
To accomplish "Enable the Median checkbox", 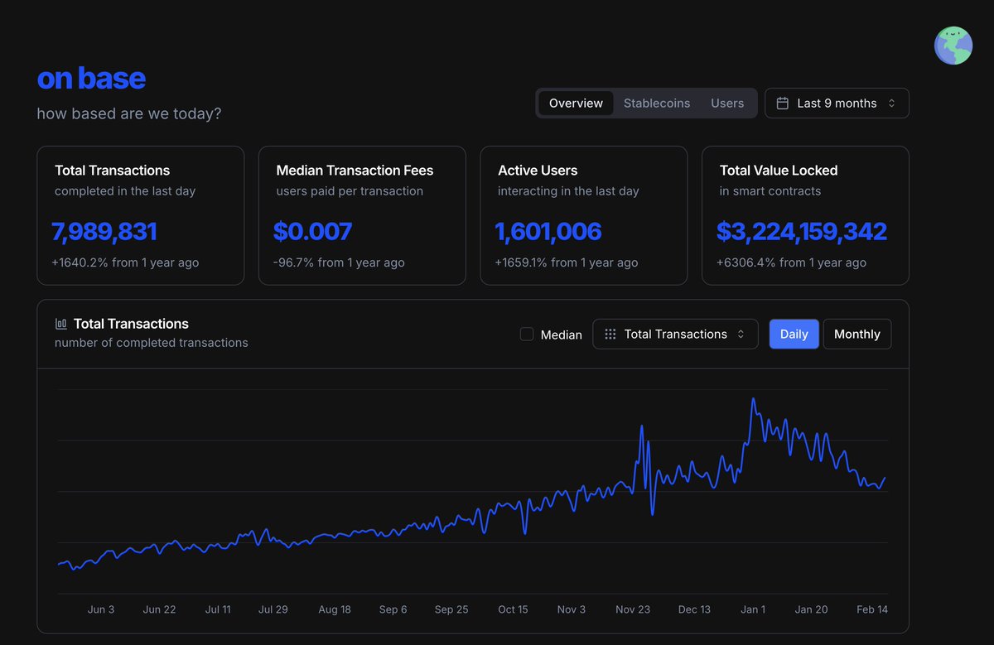I will point(527,335).
